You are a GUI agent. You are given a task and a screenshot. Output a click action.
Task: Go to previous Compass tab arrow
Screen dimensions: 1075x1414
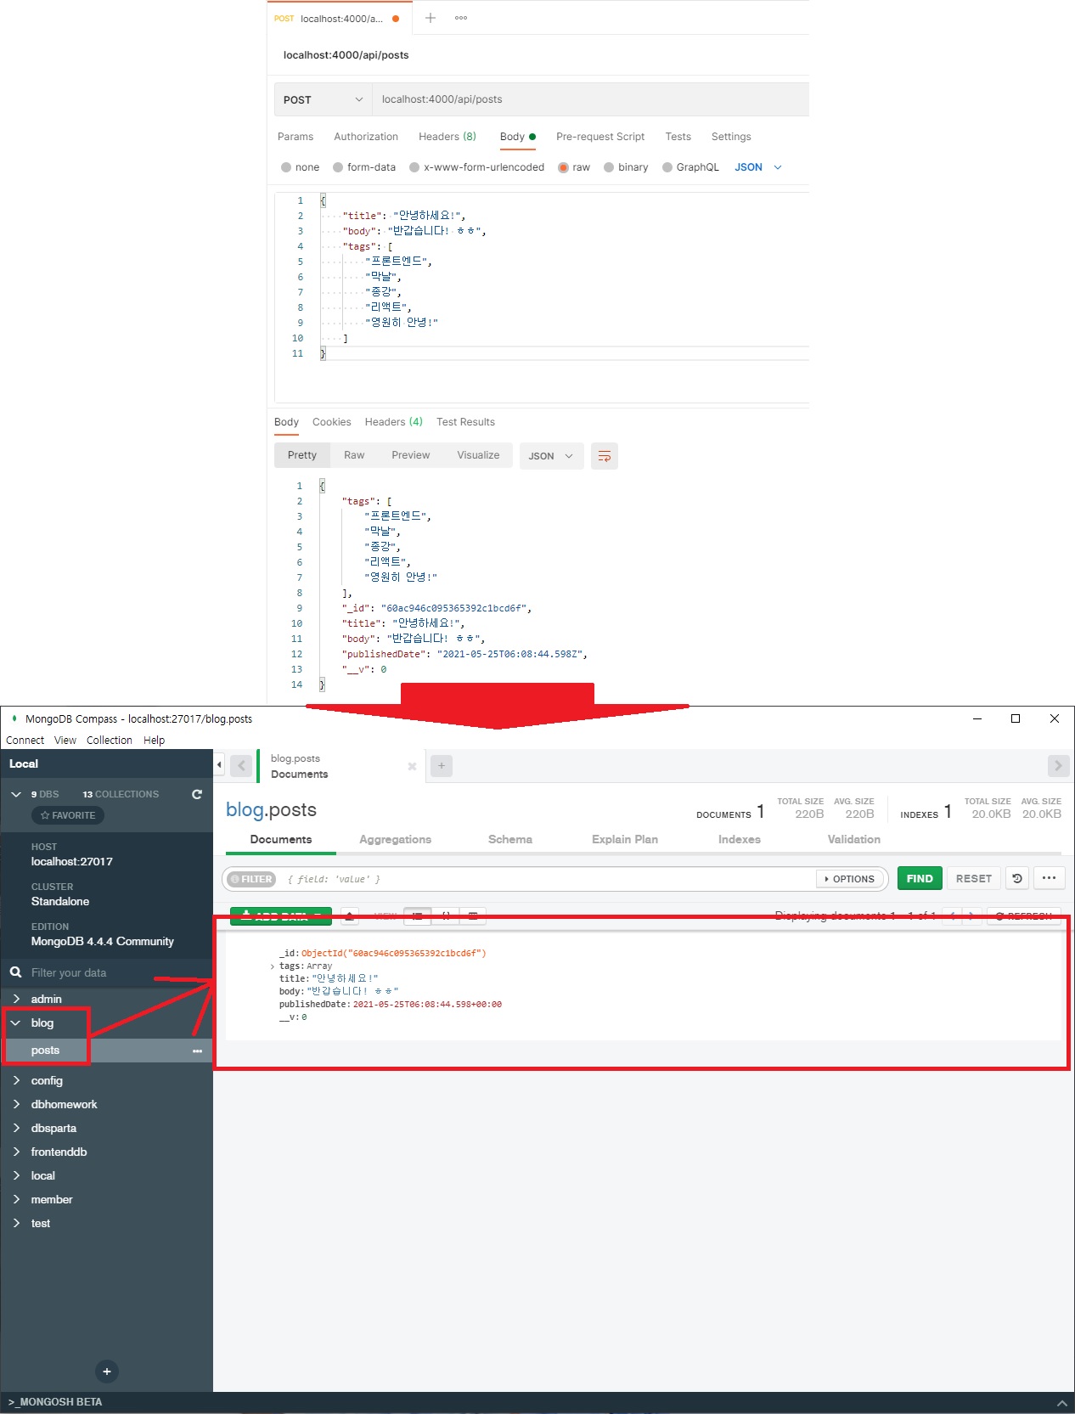(242, 765)
